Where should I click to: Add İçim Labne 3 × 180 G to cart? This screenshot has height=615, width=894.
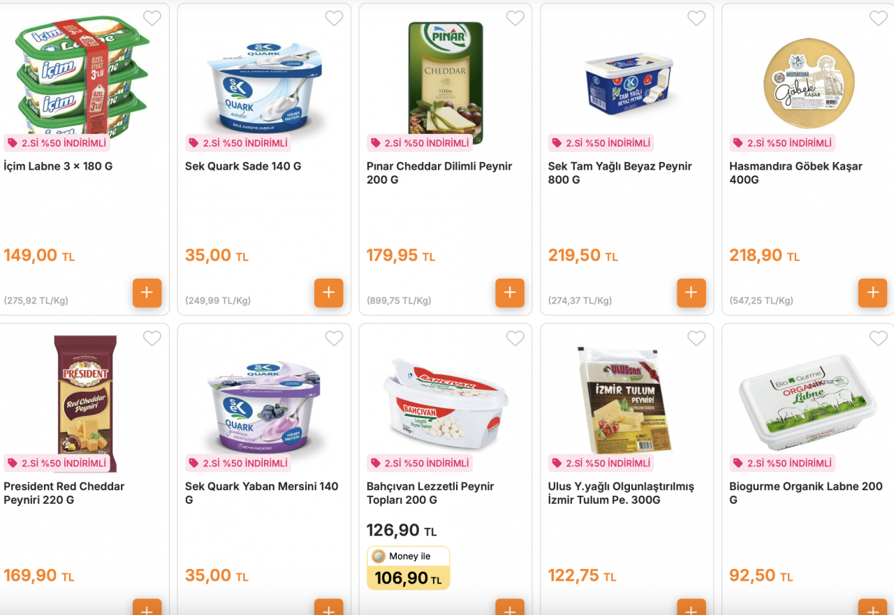coord(147,293)
